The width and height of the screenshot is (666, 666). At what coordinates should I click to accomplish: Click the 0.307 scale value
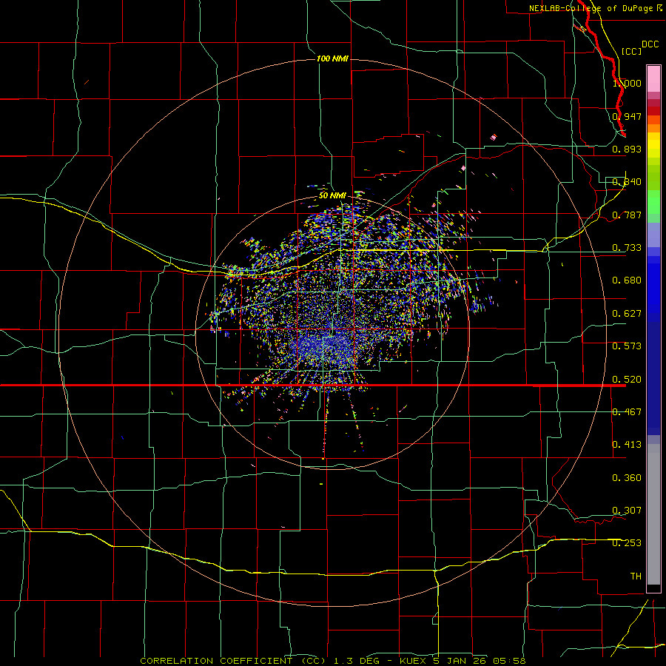(x=627, y=511)
